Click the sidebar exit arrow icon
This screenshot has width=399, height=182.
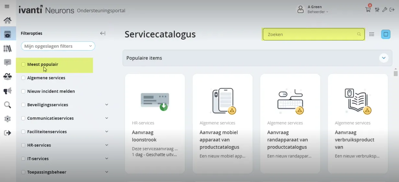7,133
